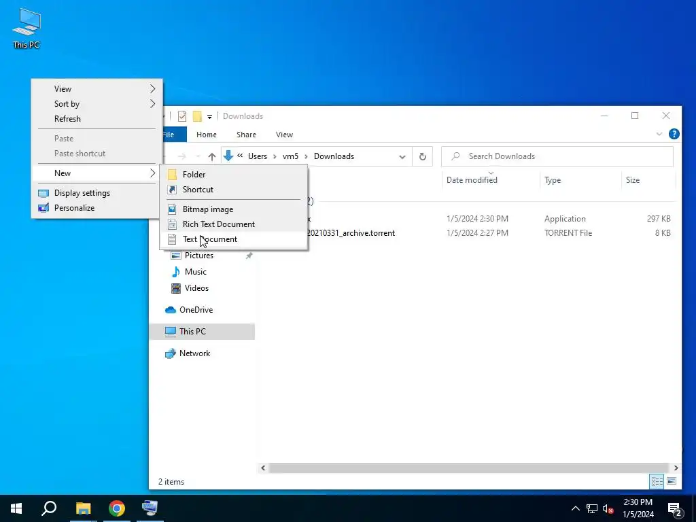The image size is (696, 522).
Task: Switch to Home ribbon tab
Action: (x=207, y=135)
